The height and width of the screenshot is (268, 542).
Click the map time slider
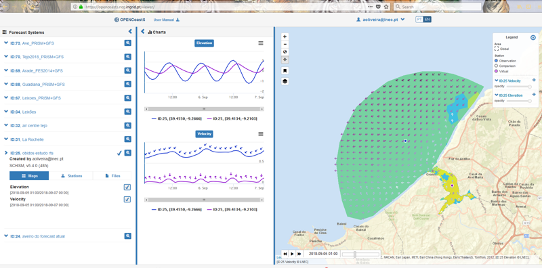click(360, 254)
